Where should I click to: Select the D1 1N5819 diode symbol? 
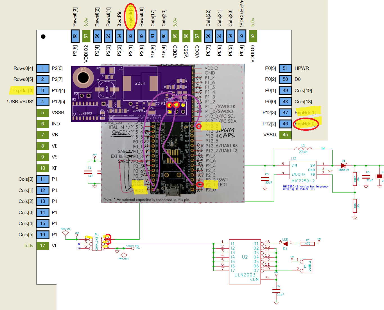[343, 166]
